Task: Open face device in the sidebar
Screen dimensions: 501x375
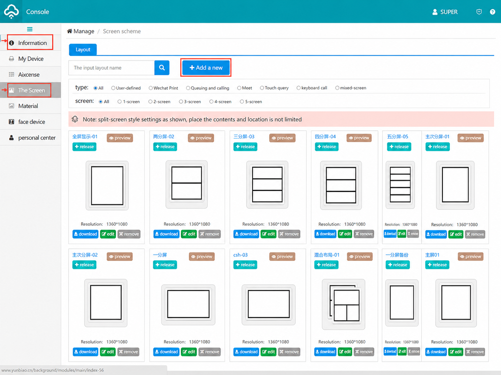Action: click(x=30, y=122)
